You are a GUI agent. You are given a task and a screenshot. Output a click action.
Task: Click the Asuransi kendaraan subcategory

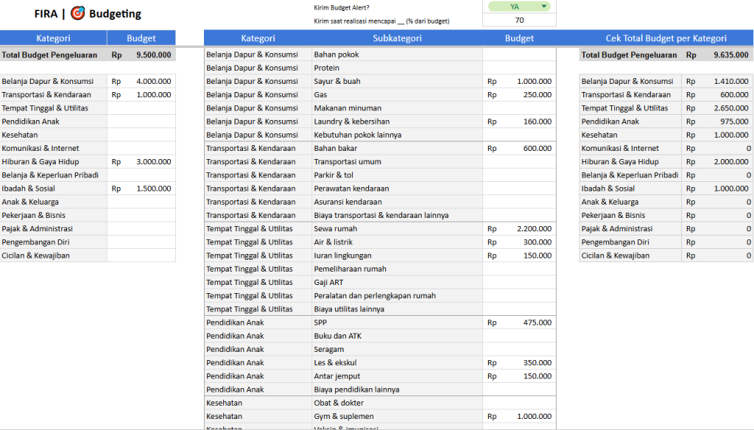[x=397, y=202]
